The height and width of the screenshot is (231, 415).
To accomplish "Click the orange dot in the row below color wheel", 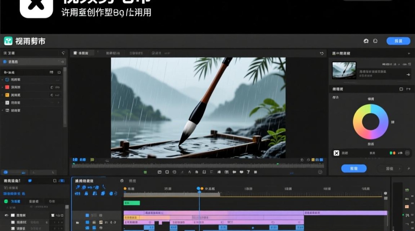I will pos(394,153).
